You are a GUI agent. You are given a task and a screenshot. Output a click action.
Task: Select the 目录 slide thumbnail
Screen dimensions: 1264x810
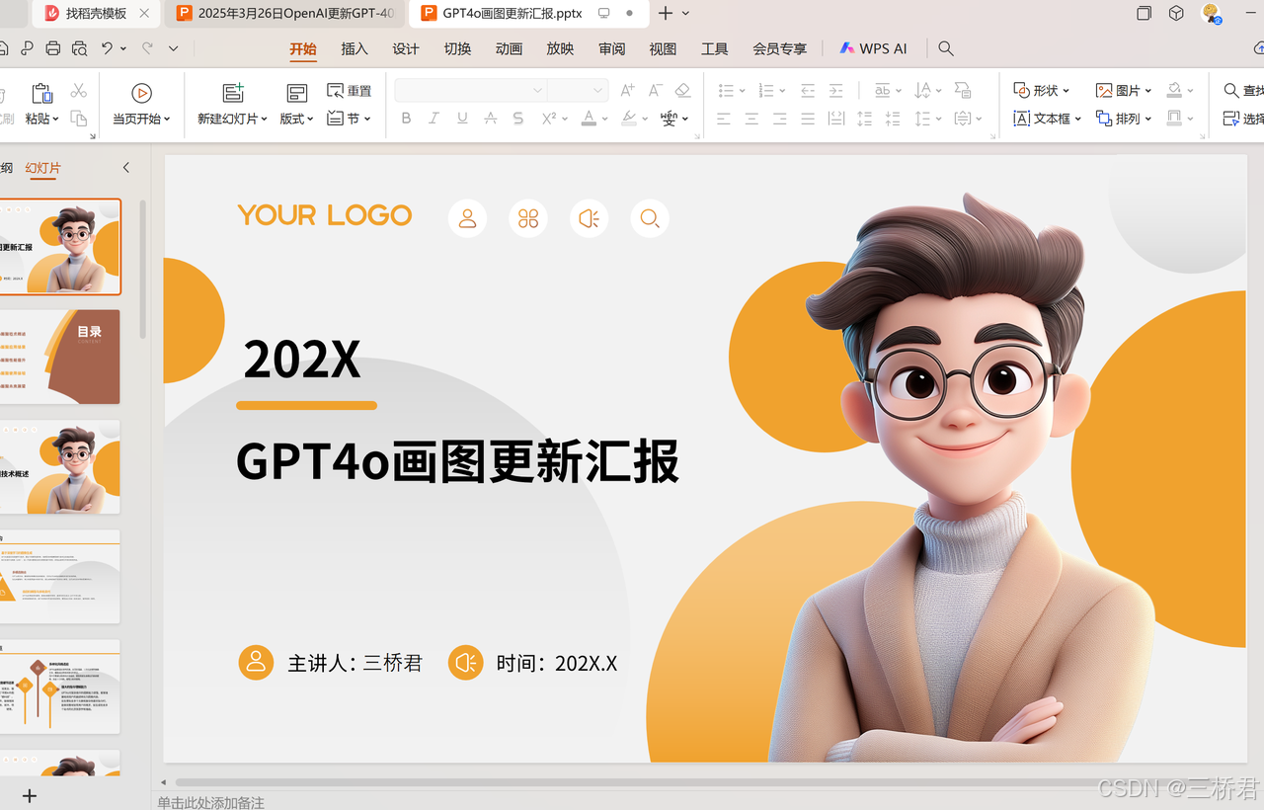59,357
